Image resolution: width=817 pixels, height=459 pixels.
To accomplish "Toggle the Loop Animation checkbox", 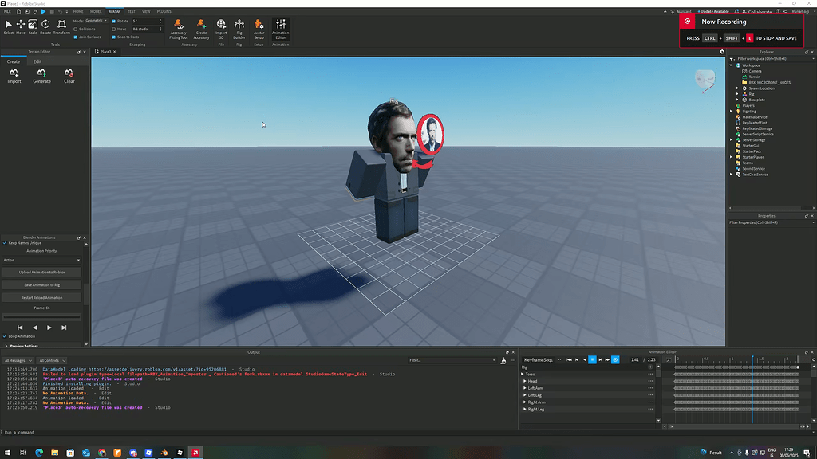I will tap(5, 336).
